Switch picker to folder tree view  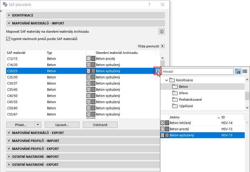pos(238,71)
